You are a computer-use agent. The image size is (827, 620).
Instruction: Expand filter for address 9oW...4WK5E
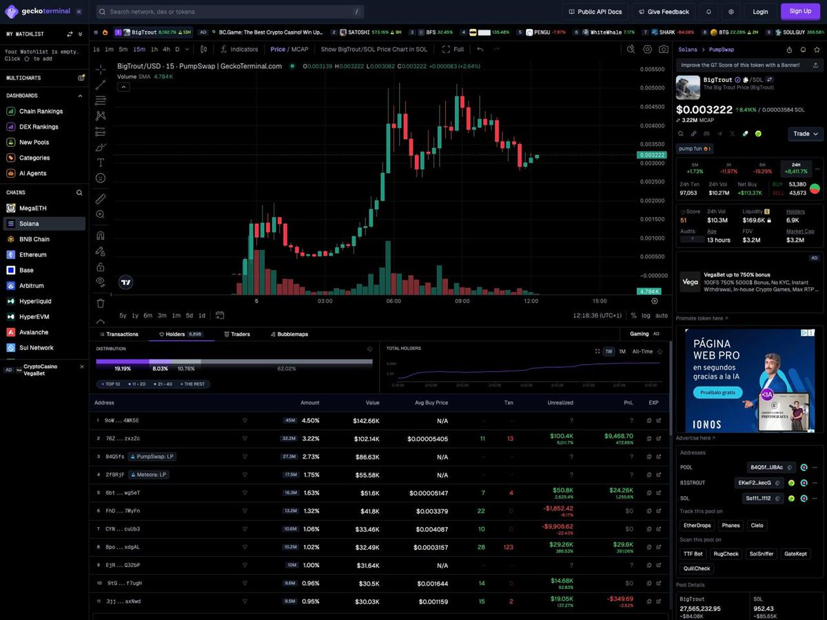(x=244, y=420)
